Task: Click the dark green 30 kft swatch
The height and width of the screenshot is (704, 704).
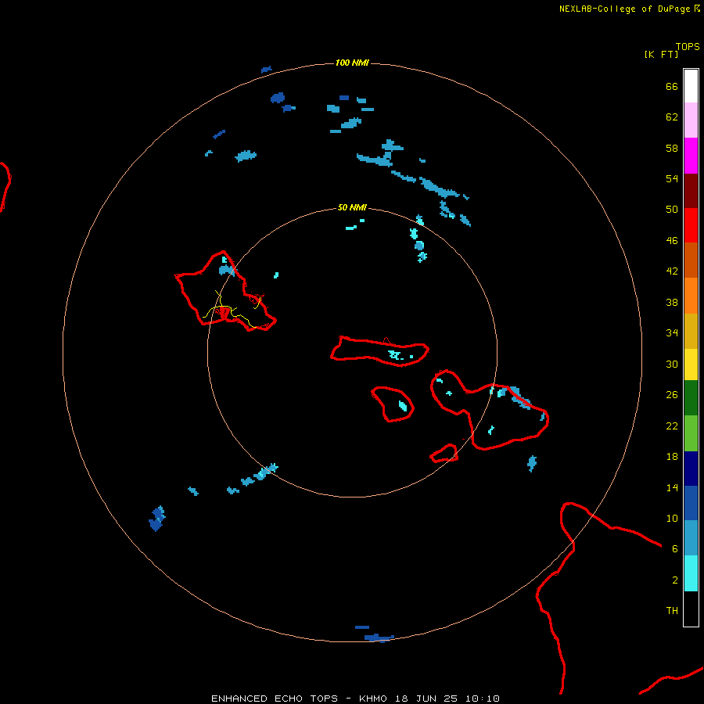Action: click(691, 398)
